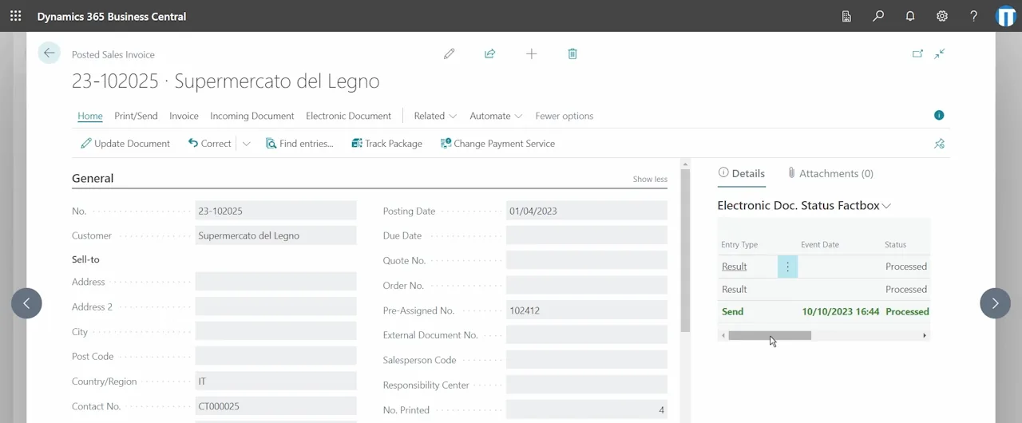This screenshot has width=1022, height=423.
Task: Click Track Package
Action: (387, 144)
